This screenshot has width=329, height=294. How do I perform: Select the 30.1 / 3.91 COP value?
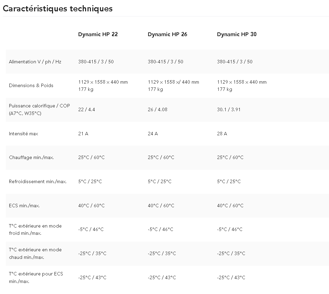pos(229,109)
